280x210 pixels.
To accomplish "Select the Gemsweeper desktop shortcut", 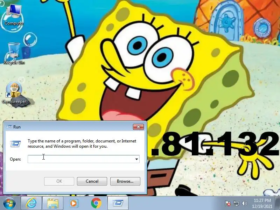I will tap(14, 93).
